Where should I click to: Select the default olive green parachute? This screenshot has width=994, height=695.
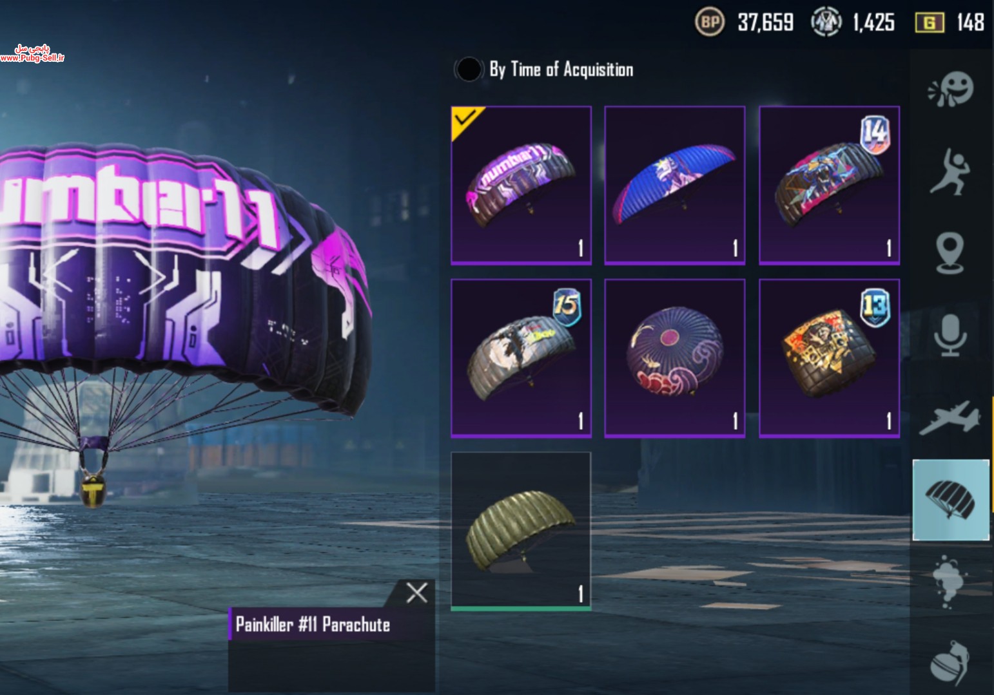tap(521, 531)
